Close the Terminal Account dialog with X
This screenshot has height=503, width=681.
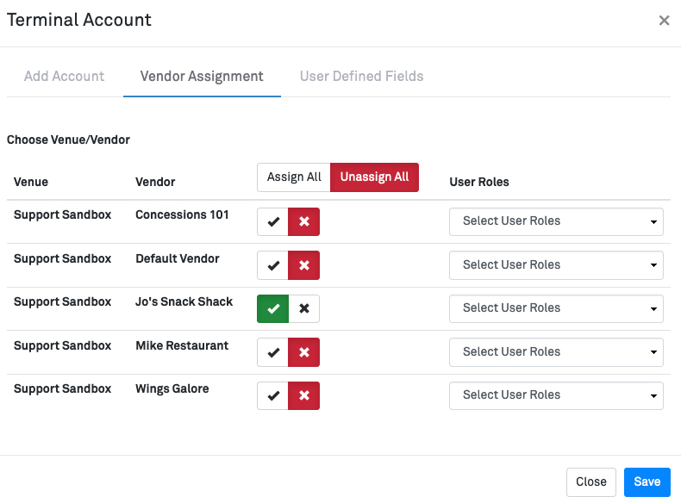tap(664, 21)
